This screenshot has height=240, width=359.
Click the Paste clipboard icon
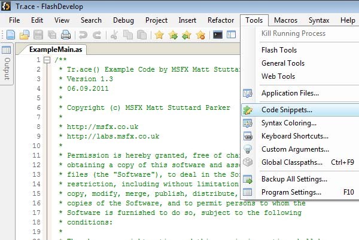click(142, 35)
